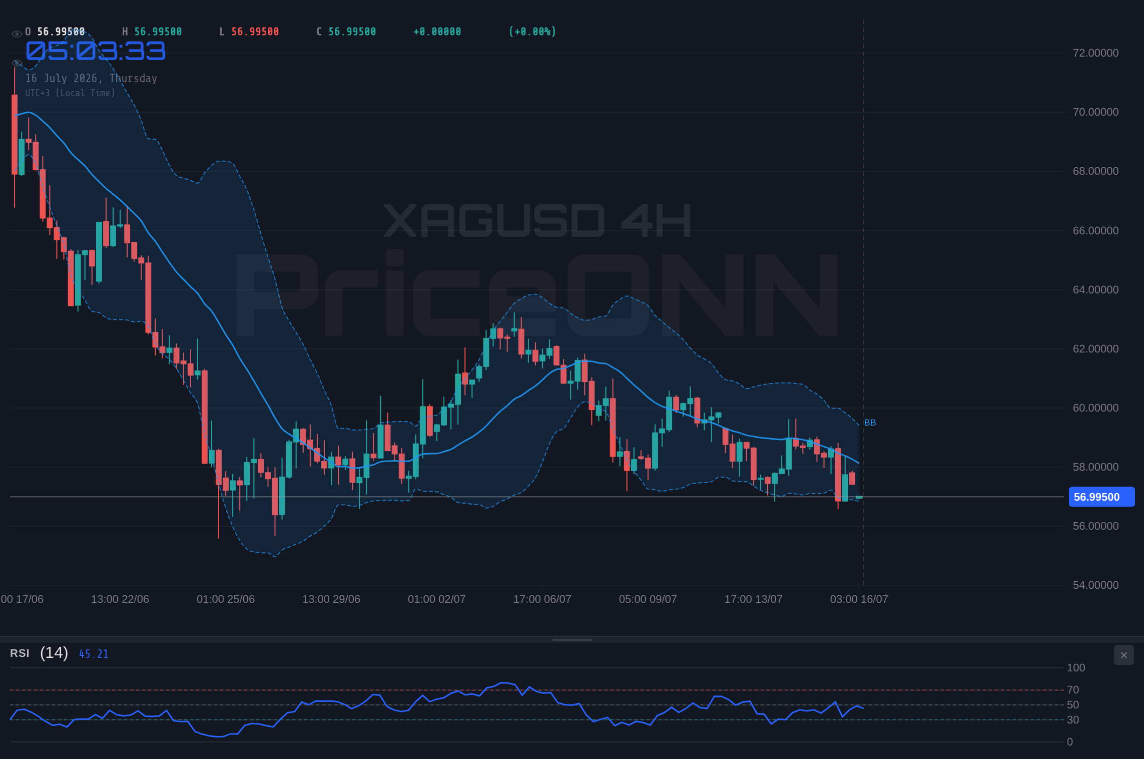Click the 56.99500 current price label
This screenshot has width=1144, height=759.
point(1101,497)
